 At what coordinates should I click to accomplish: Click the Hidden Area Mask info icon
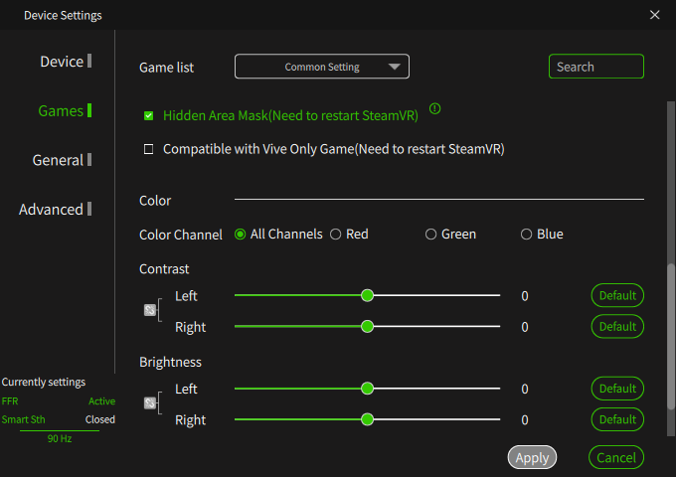pos(434,108)
